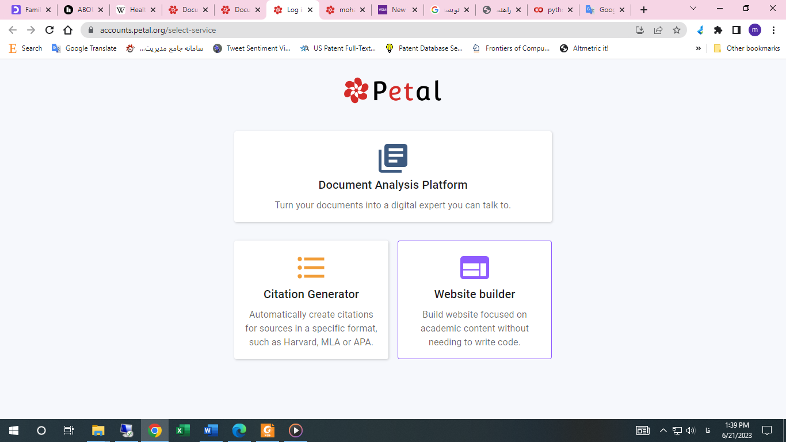Open the Tweet Sentiment Vi... bookmark
This screenshot has height=442, width=786.
(251, 48)
